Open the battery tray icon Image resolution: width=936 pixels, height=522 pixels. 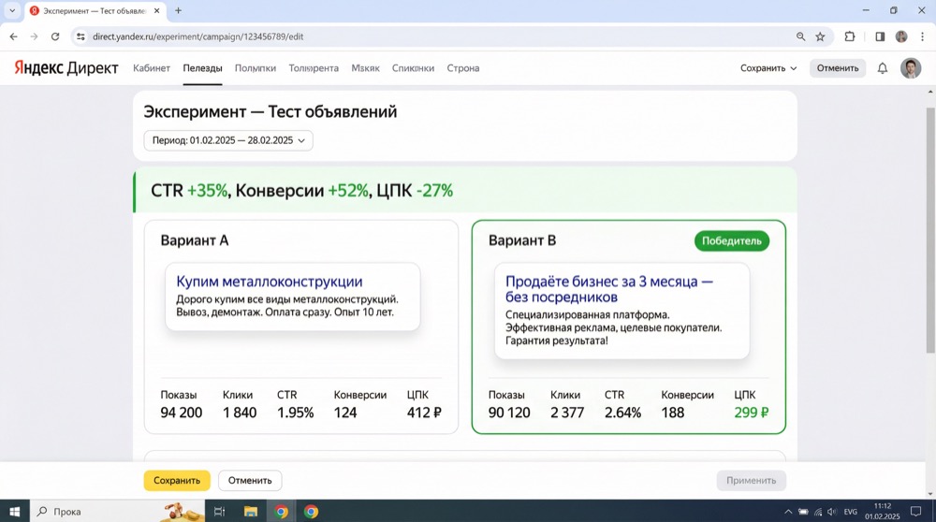803,512
